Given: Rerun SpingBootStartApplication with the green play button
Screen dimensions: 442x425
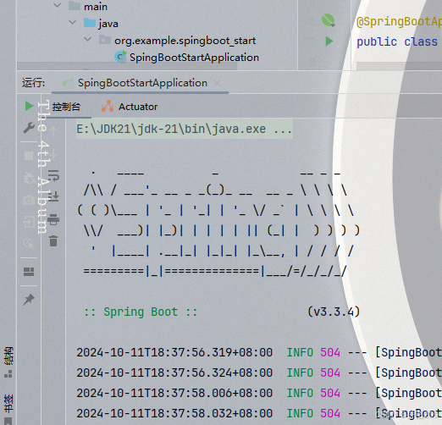Looking at the screenshot, I should pyautogui.click(x=29, y=106).
